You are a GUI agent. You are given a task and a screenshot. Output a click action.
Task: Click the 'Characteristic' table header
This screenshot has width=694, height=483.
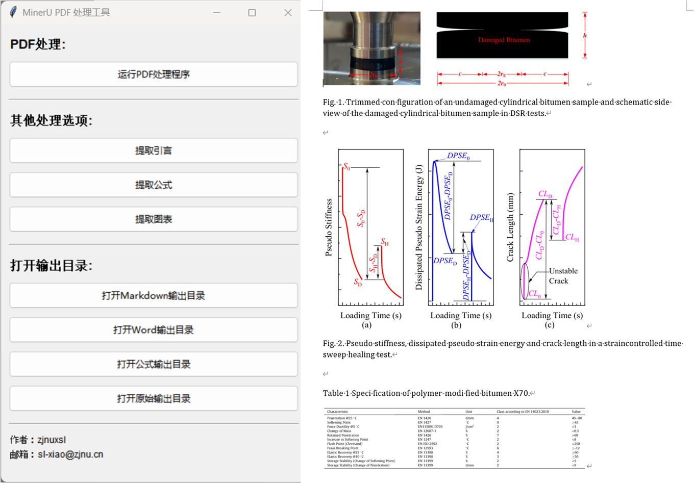coord(337,412)
